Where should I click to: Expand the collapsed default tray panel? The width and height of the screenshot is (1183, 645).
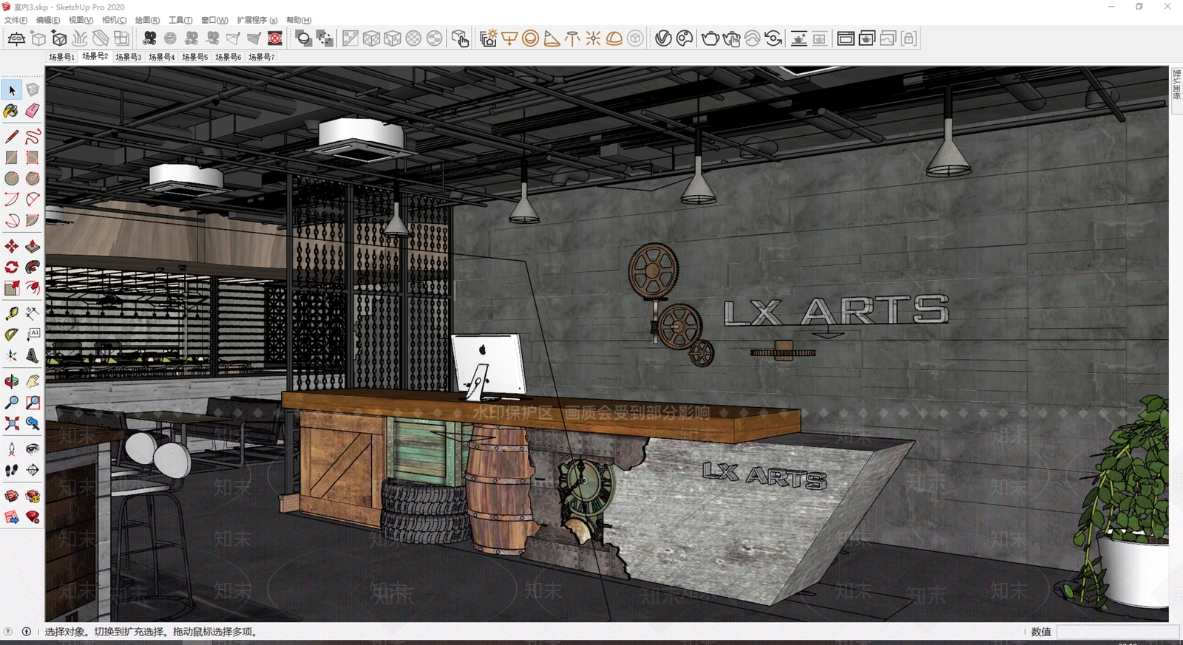(1176, 90)
